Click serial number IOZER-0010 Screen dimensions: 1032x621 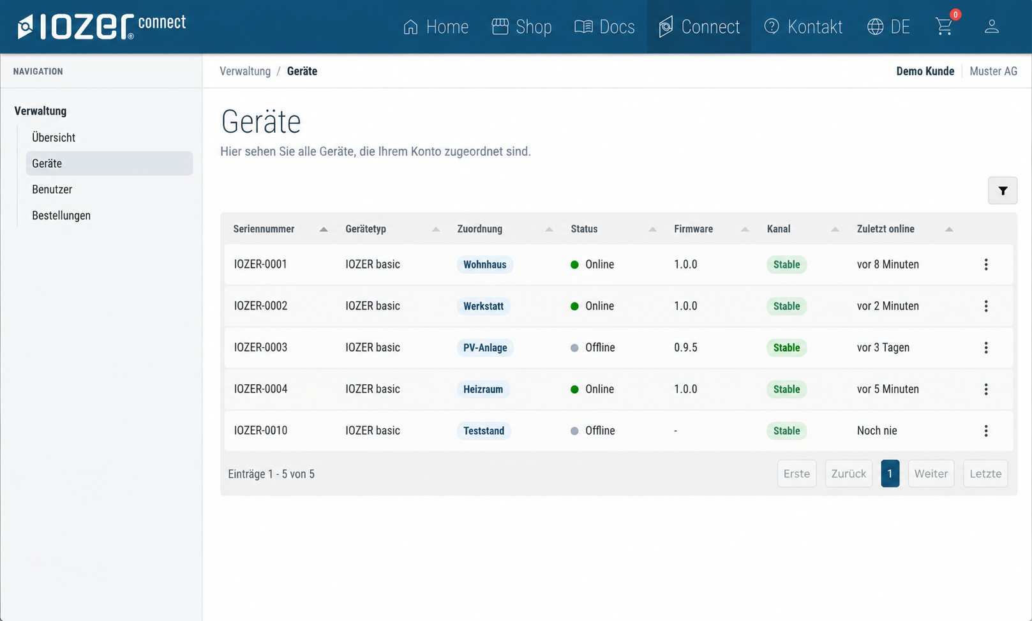(x=260, y=430)
